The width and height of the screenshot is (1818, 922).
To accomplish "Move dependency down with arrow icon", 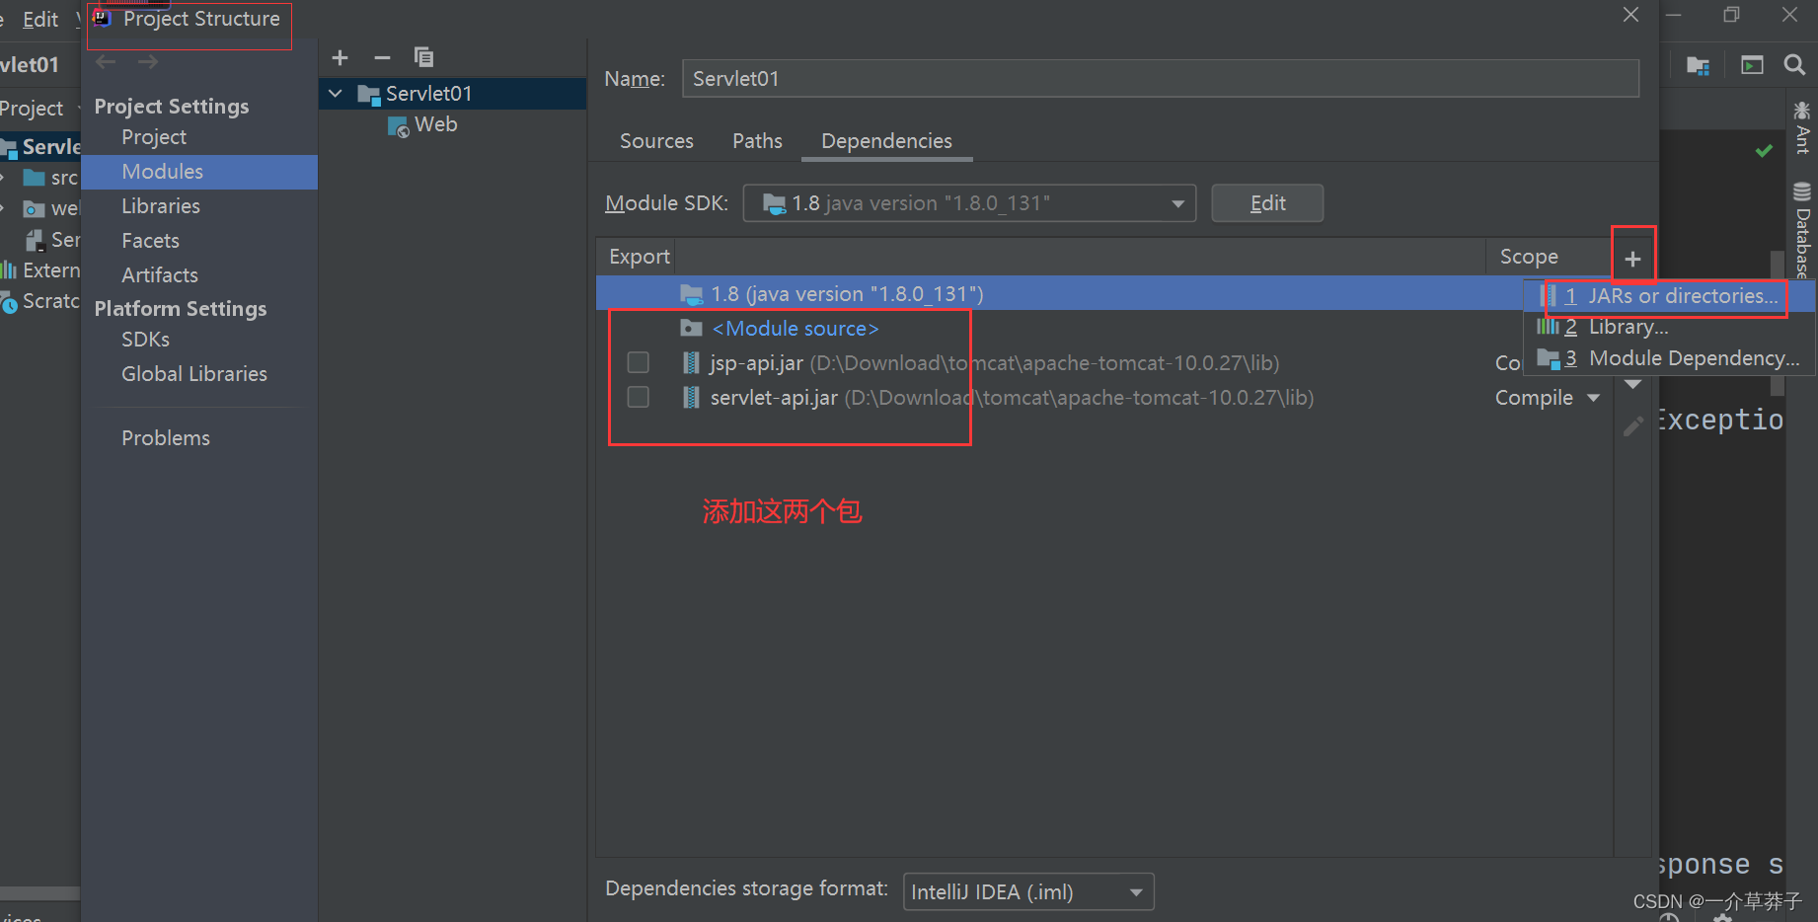I will [x=1633, y=385].
